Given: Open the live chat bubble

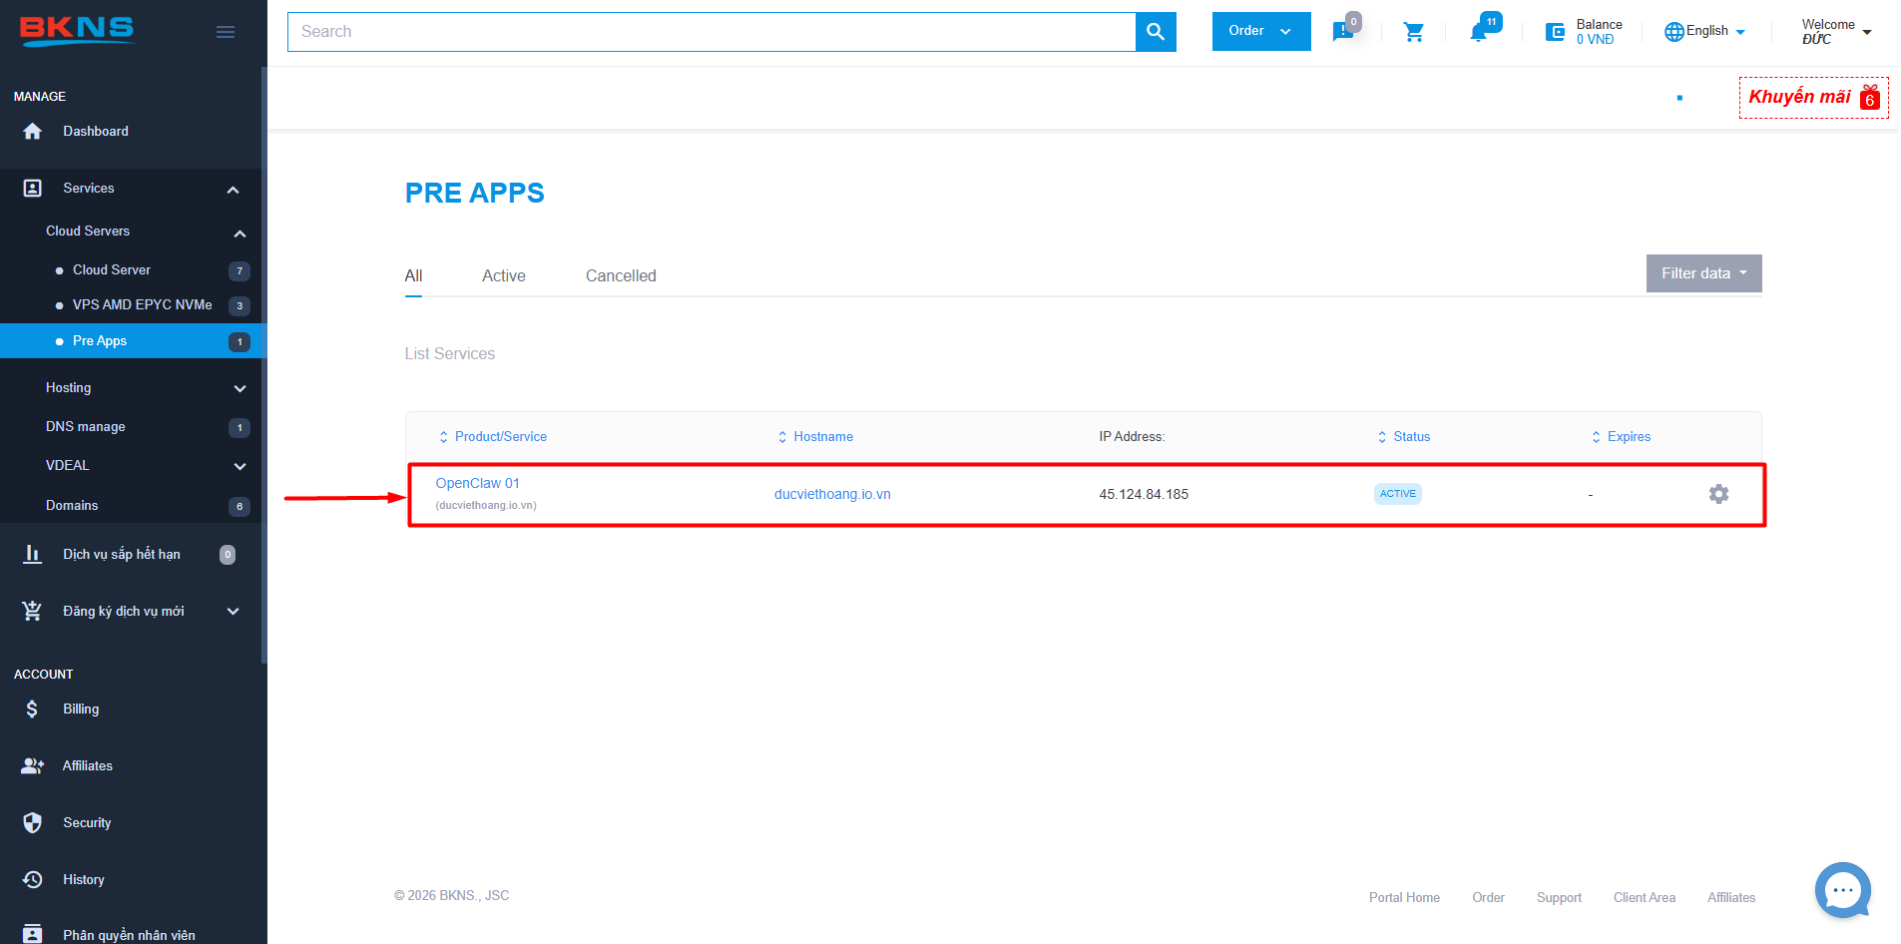Looking at the screenshot, I should (x=1842, y=889).
